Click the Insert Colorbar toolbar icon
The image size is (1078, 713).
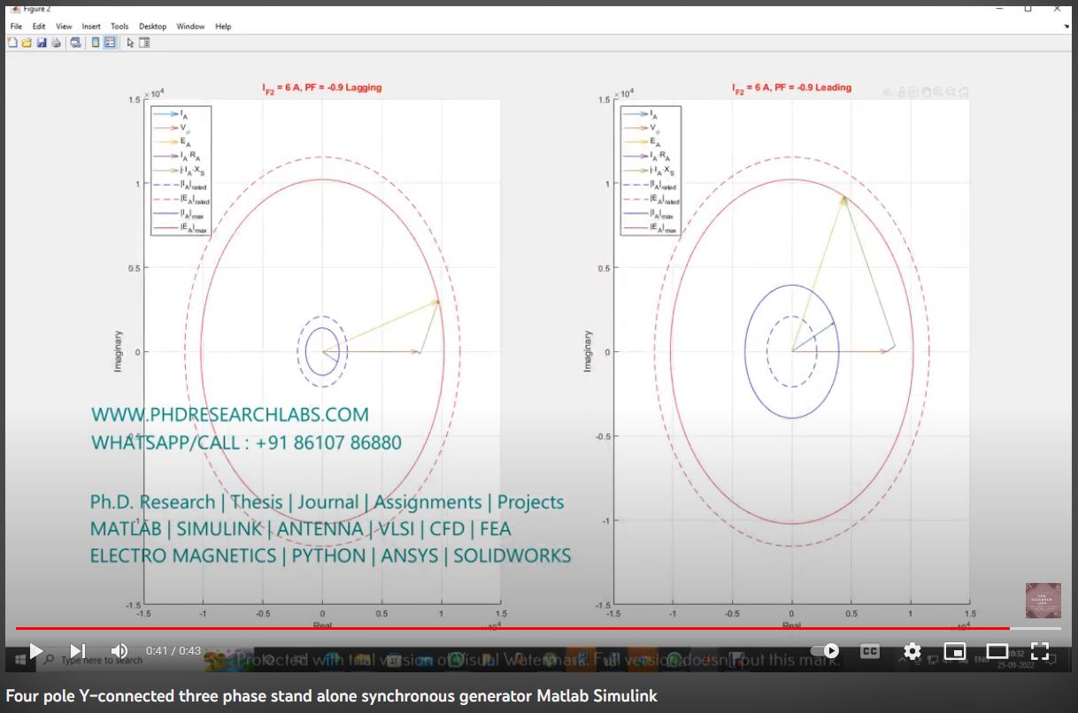click(x=96, y=42)
